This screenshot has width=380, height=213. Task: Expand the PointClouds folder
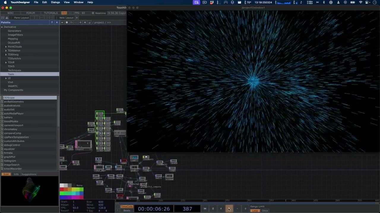coord(6,47)
